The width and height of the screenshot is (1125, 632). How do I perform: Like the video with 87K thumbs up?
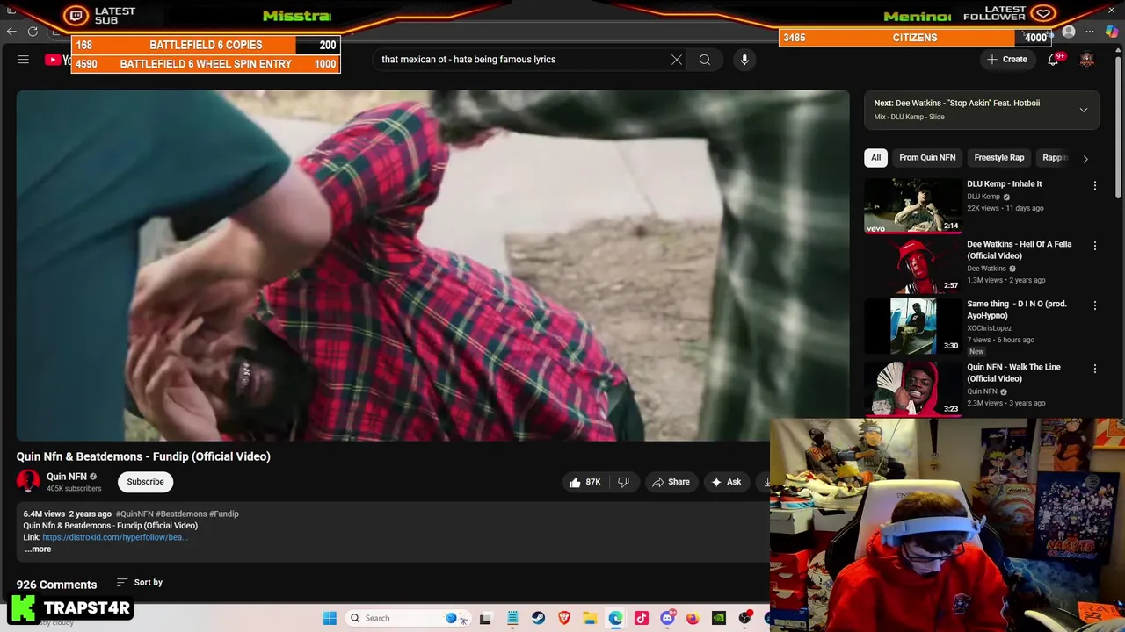coord(584,482)
